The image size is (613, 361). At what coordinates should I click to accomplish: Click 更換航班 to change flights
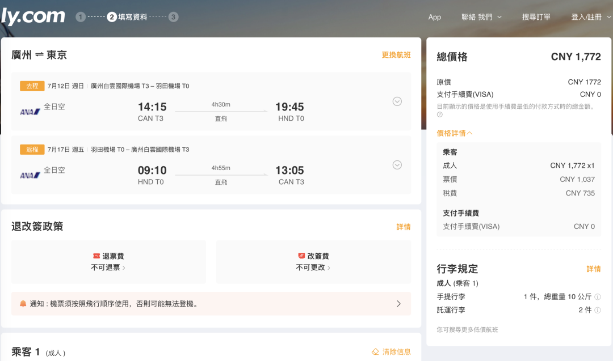(396, 54)
